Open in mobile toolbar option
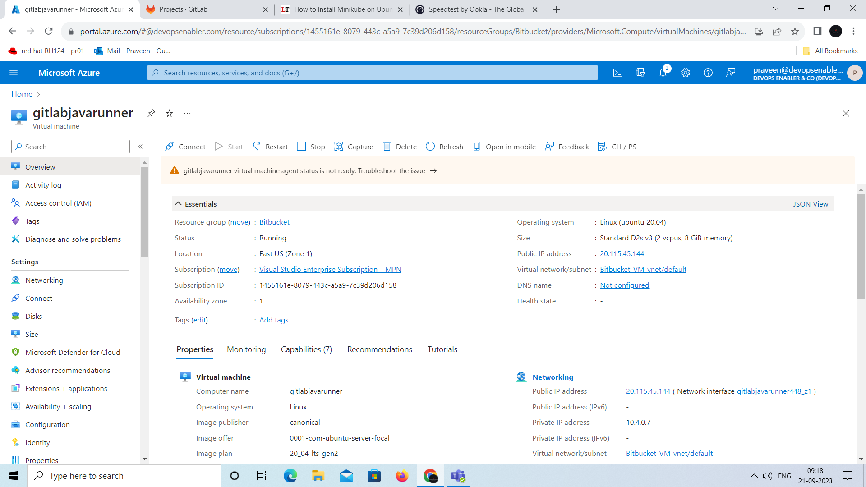 504,147
